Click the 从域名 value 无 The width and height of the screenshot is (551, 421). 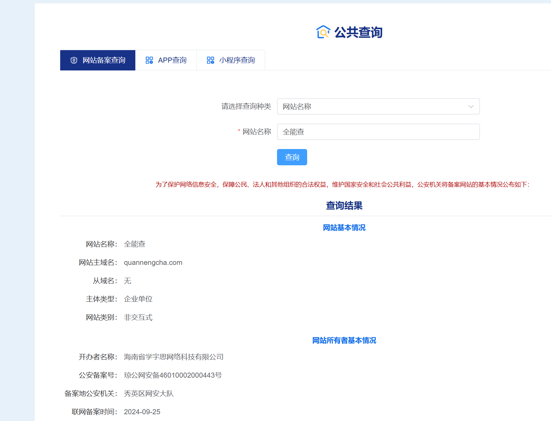pyautogui.click(x=128, y=281)
